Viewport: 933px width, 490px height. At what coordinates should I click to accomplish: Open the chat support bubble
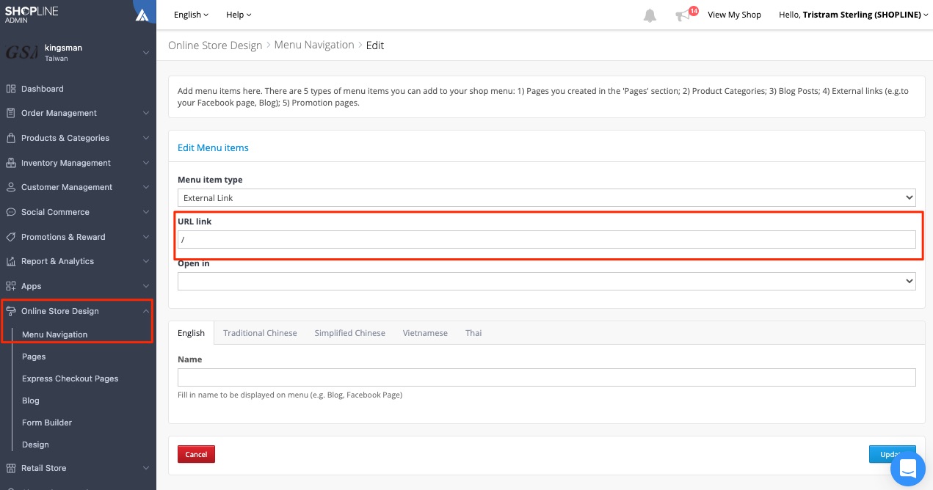tap(908, 468)
